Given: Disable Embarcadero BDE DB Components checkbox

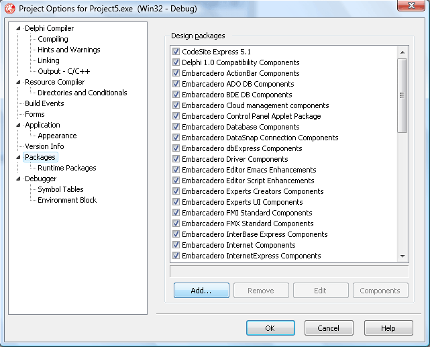Looking at the screenshot, I should pos(176,95).
